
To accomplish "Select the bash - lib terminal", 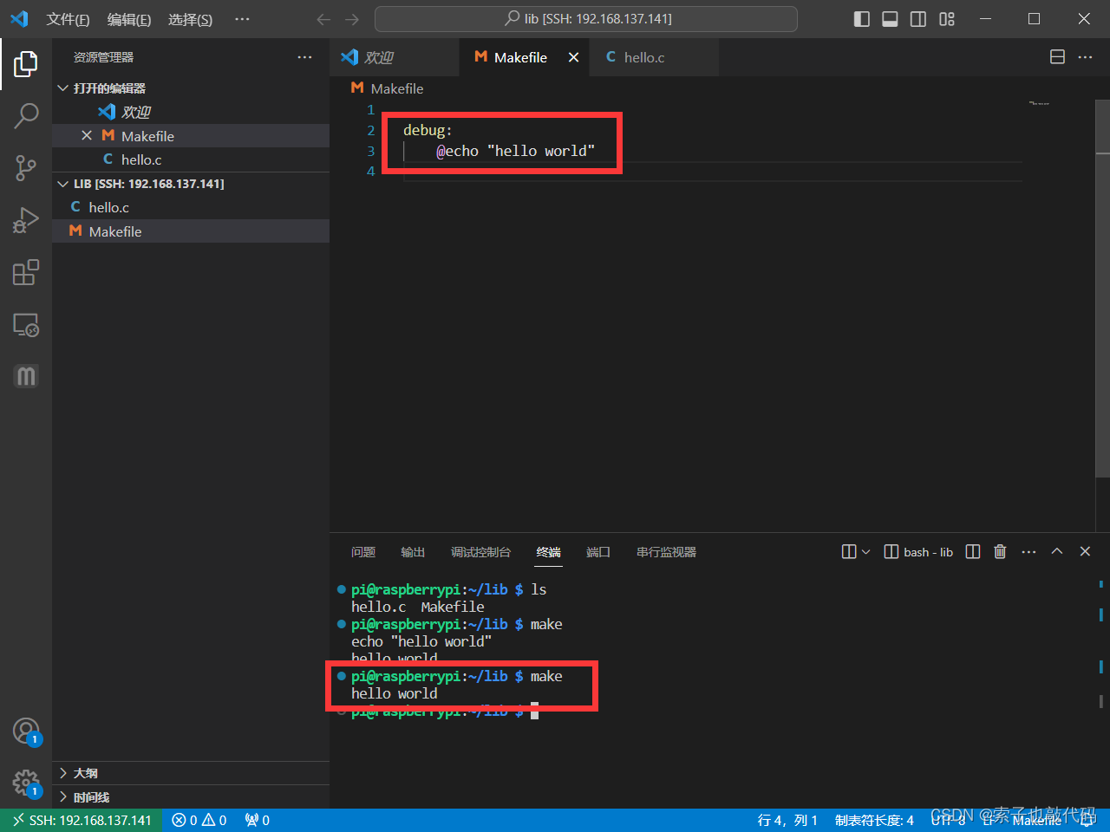I will (x=918, y=552).
